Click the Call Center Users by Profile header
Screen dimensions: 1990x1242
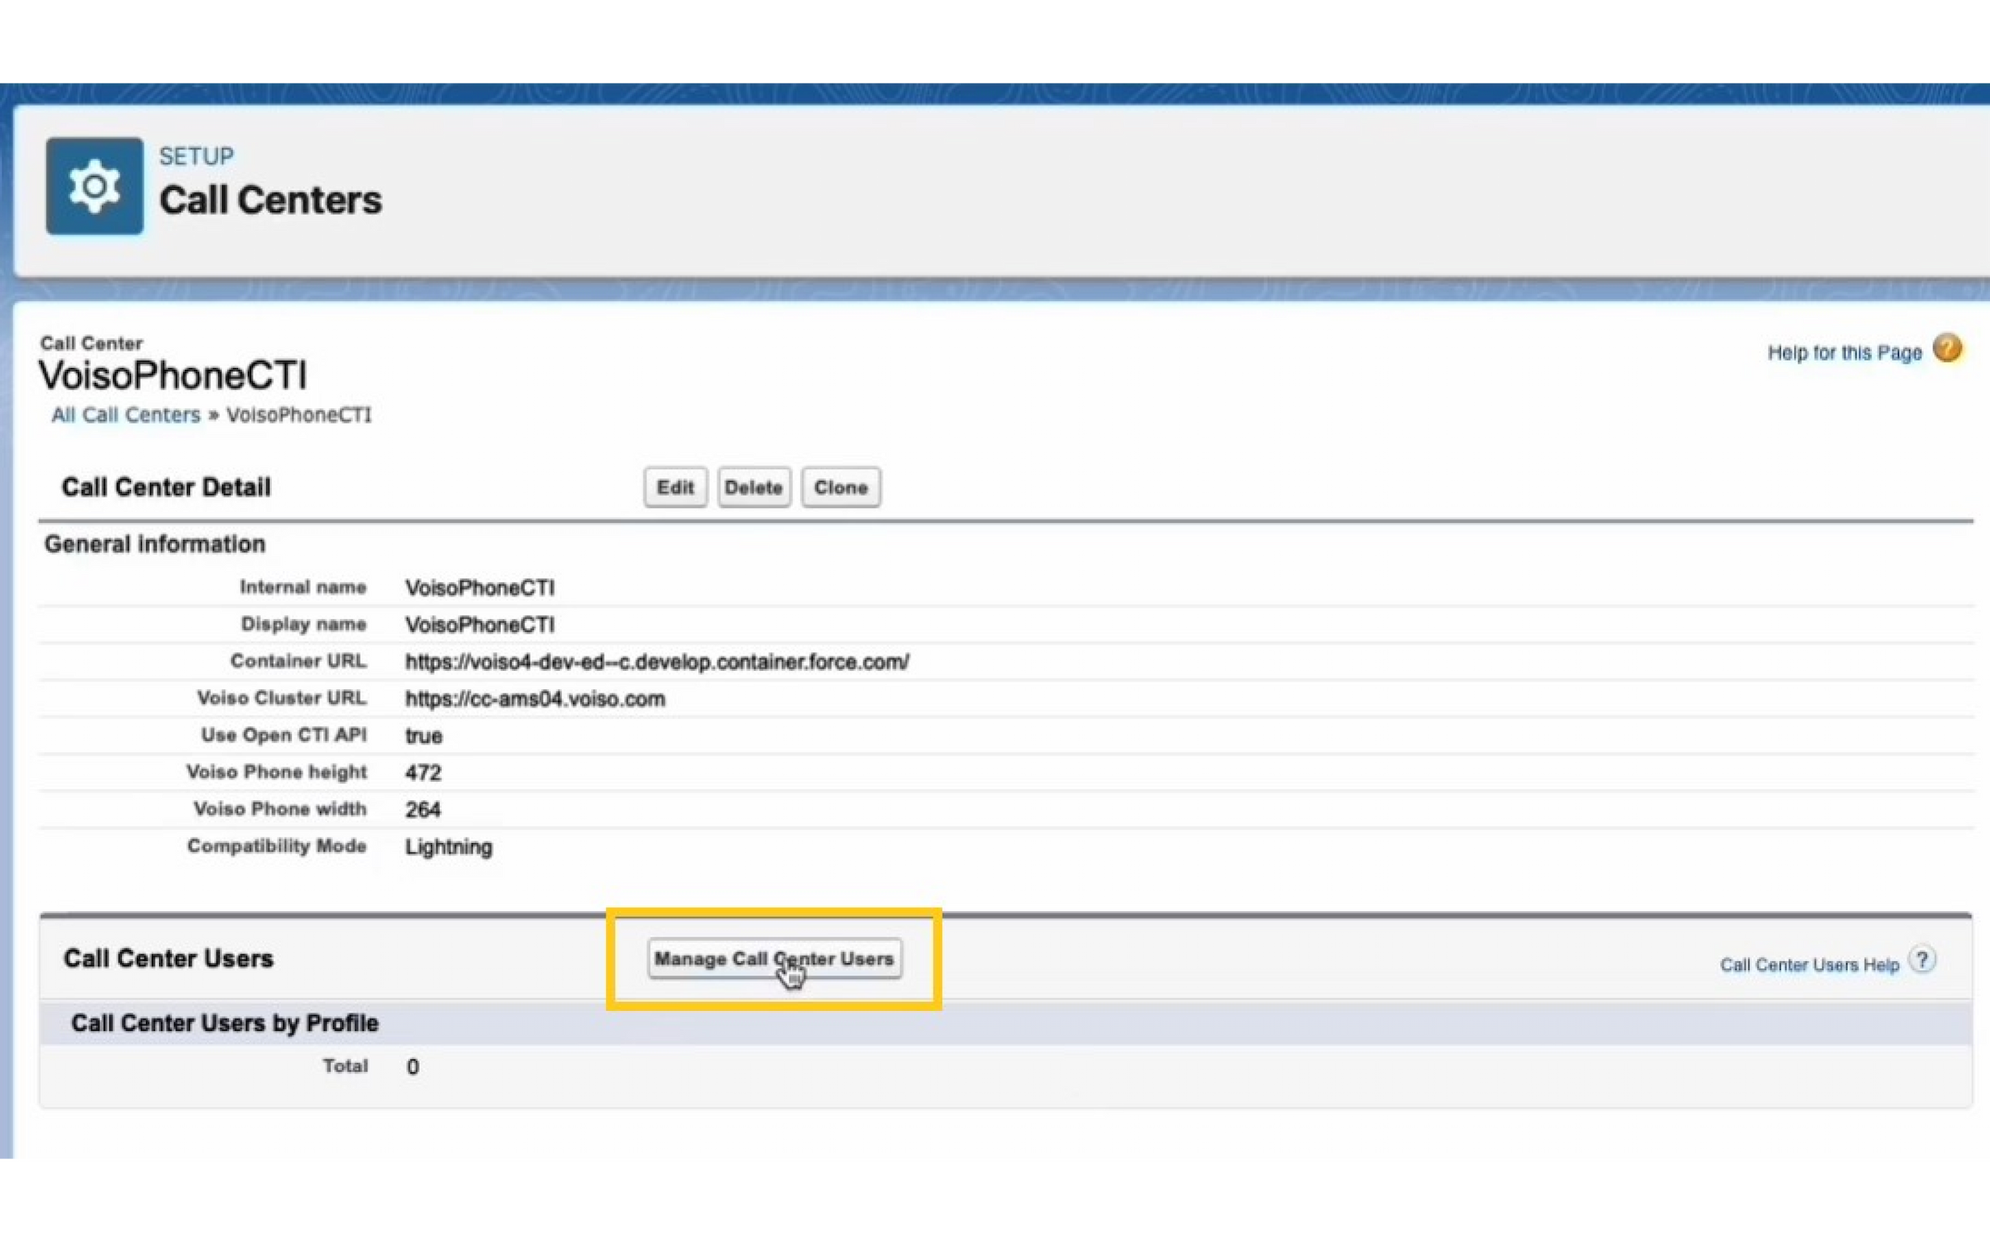tap(225, 1023)
